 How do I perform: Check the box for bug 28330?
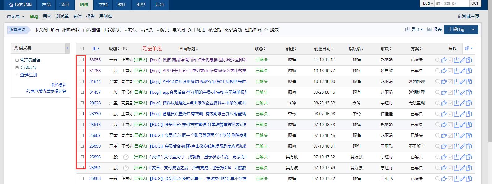(x=82, y=114)
